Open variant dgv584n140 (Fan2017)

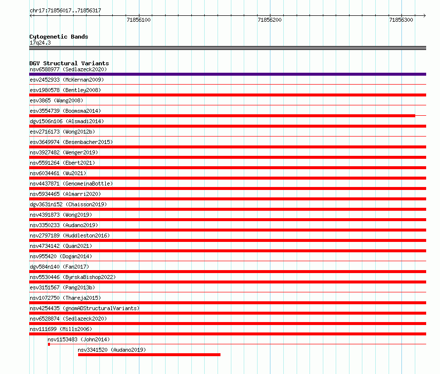(x=59, y=267)
